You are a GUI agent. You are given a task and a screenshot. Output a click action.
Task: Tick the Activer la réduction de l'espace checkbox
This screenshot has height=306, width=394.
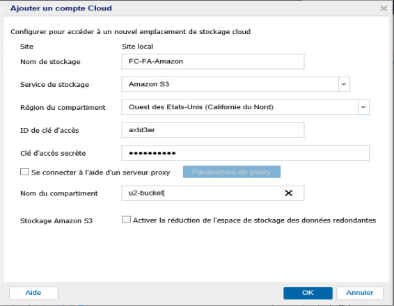pyautogui.click(x=126, y=219)
